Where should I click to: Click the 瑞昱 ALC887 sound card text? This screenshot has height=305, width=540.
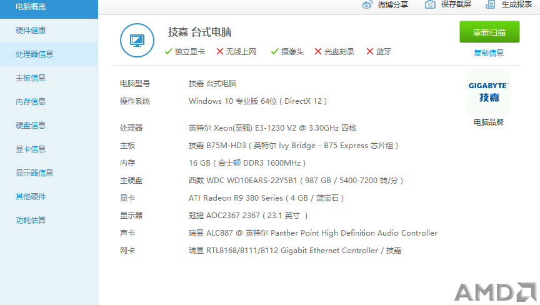pos(313,233)
